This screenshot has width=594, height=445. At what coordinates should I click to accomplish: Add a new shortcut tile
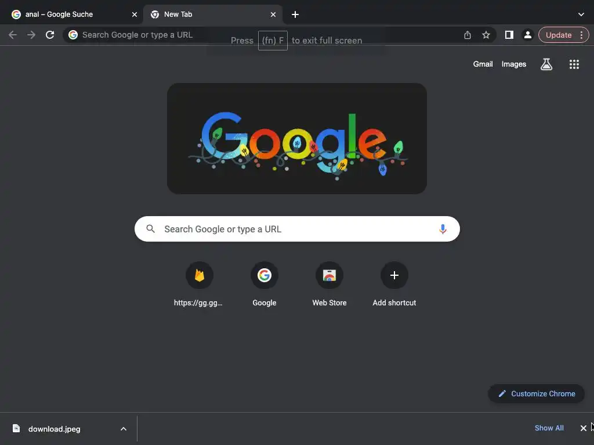click(394, 284)
